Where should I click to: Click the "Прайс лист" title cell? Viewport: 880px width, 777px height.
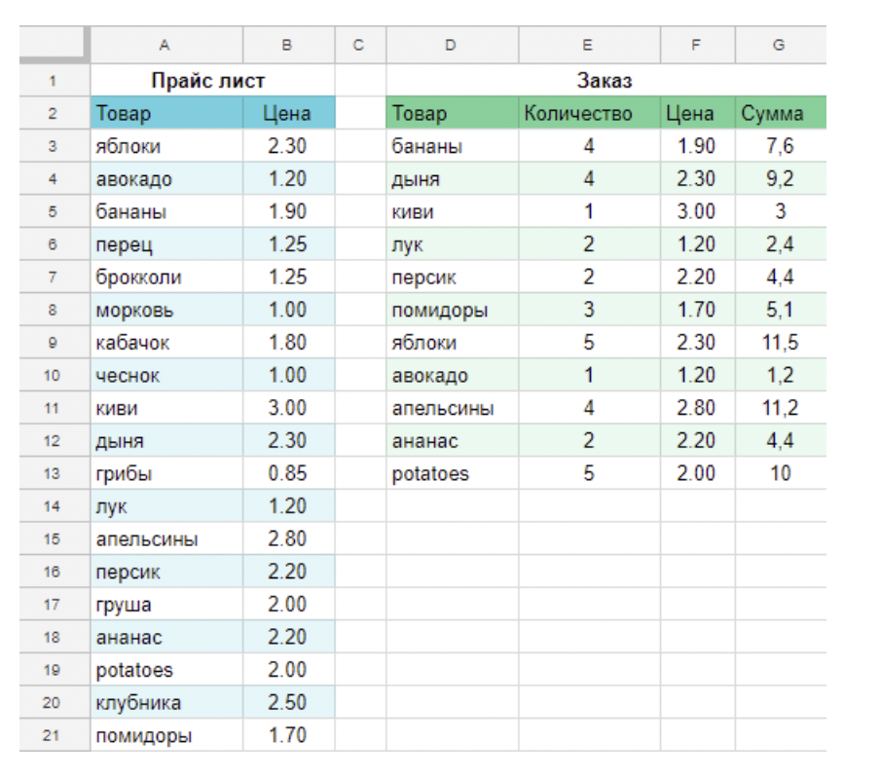pos(208,81)
